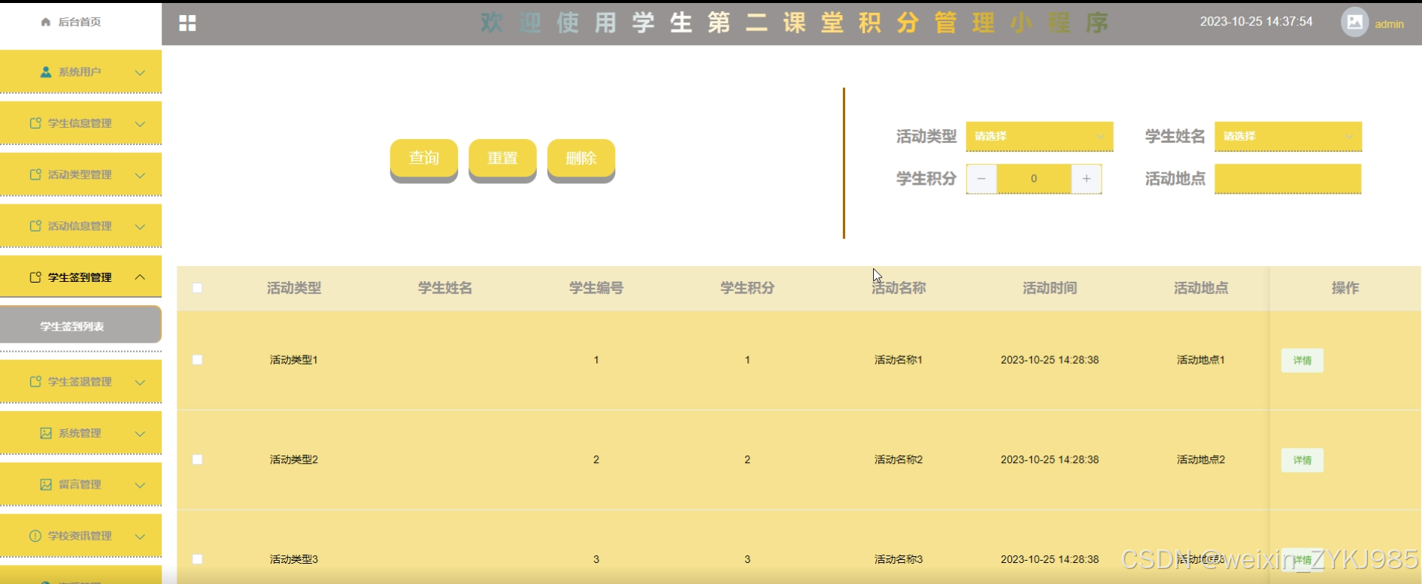Click the 学生积分 column header
The height and width of the screenshot is (584, 1422).
point(747,288)
